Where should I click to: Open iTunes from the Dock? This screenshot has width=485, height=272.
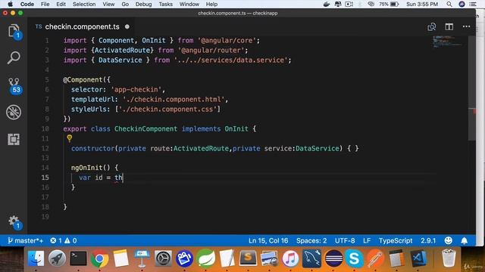290,258
